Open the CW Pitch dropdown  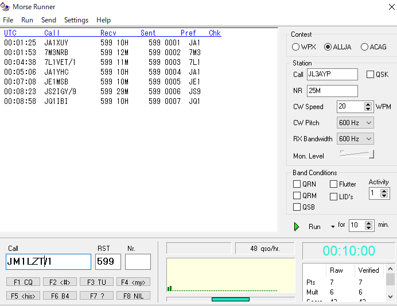click(x=369, y=123)
